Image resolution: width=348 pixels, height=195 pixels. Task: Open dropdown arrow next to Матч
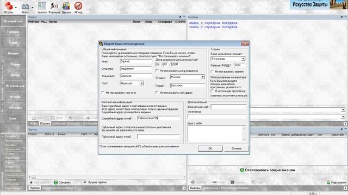(33, 8)
